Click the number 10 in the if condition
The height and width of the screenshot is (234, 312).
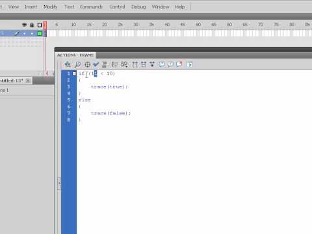point(110,73)
